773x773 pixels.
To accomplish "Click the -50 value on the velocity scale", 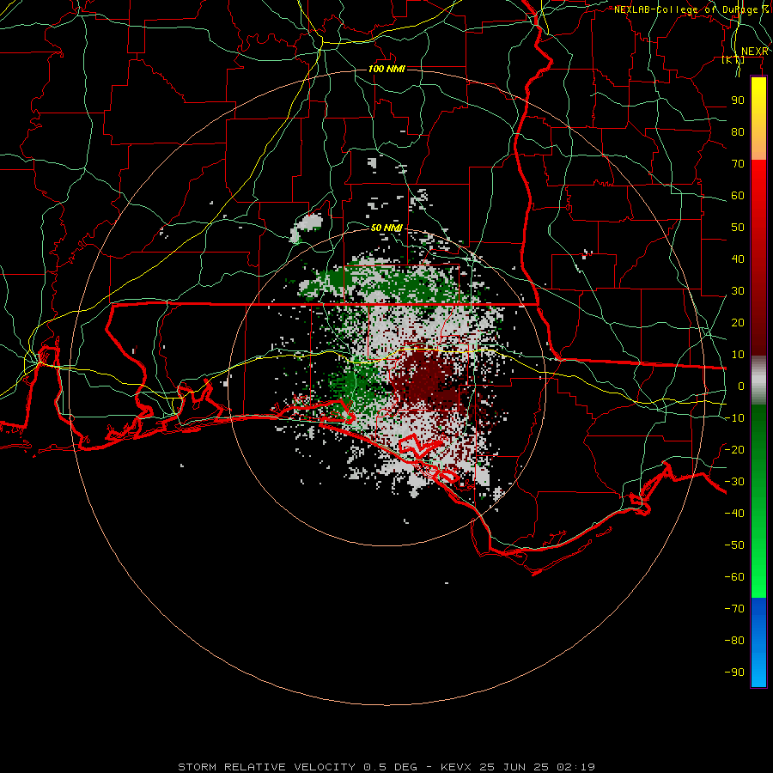I will click(734, 545).
